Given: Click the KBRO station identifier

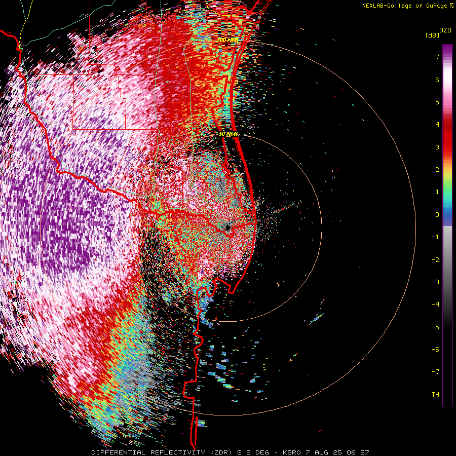Looking at the screenshot, I should [x=291, y=452].
